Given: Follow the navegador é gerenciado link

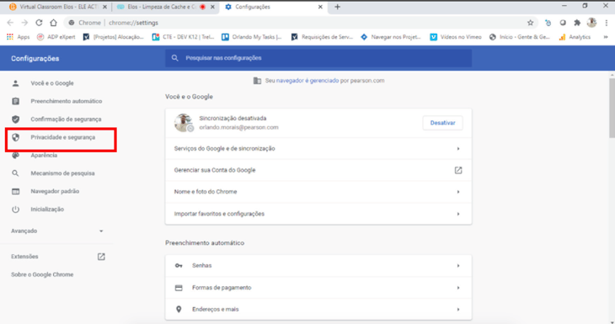Looking at the screenshot, I should coord(307,81).
